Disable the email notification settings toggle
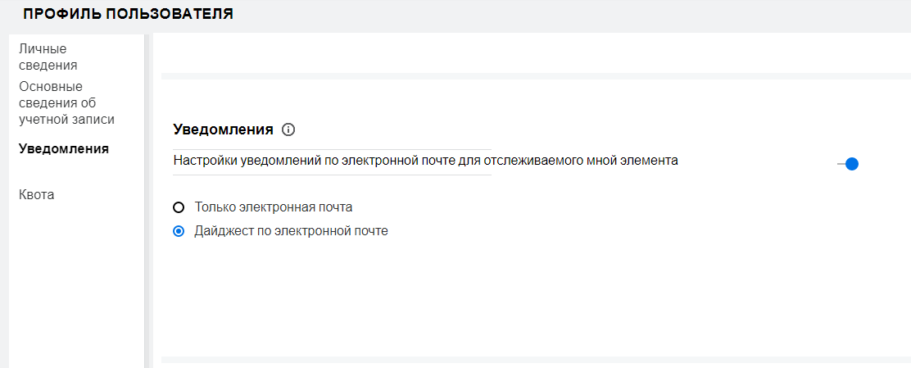This screenshot has width=911, height=368. pyautogui.click(x=848, y=164)
